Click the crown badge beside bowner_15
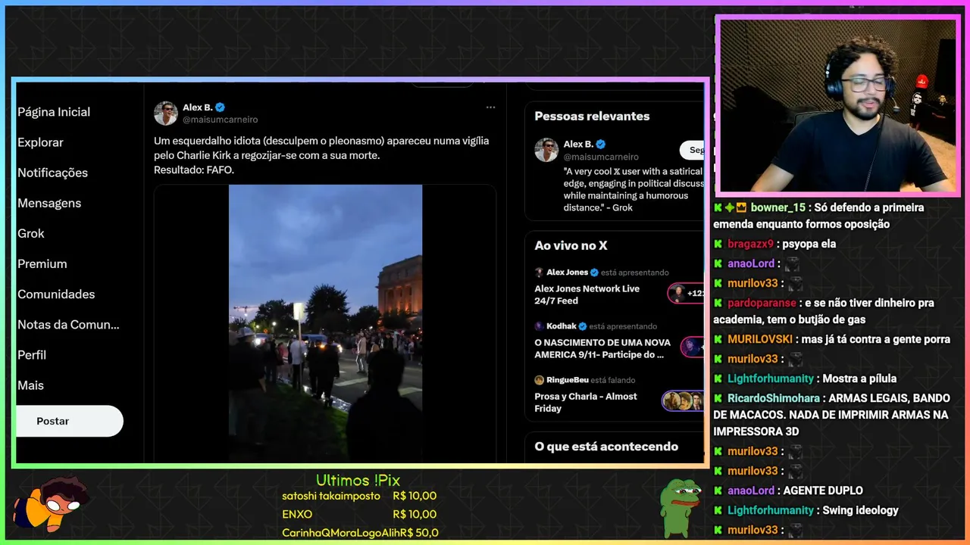 coord(742,207)
